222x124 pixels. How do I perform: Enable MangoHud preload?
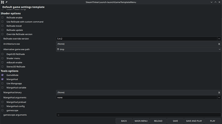click(x=2, y=102)
